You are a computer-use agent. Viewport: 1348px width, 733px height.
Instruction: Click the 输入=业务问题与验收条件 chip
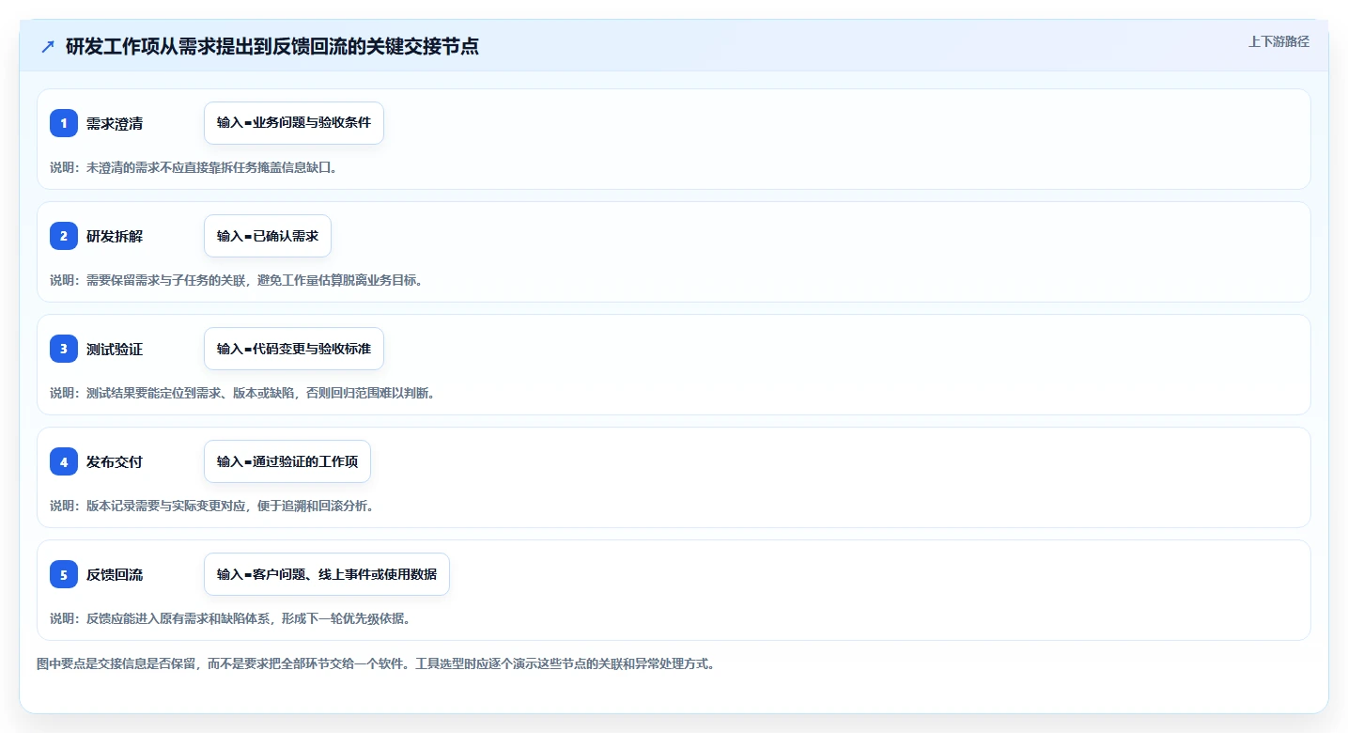294,123
